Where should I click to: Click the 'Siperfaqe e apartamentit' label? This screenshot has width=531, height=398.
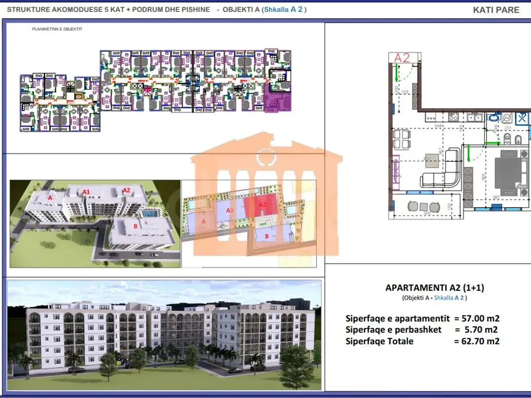click(x=398, y=319)
